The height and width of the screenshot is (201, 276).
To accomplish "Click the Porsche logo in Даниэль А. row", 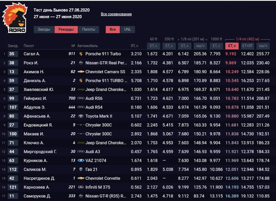I will pos(81,80).
